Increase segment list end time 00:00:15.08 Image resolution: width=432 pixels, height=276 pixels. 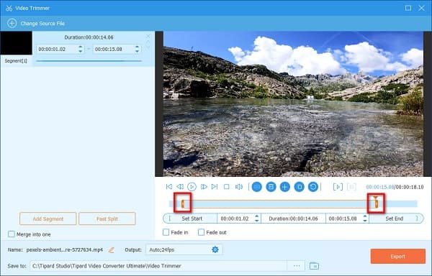[x=137, y=47]
